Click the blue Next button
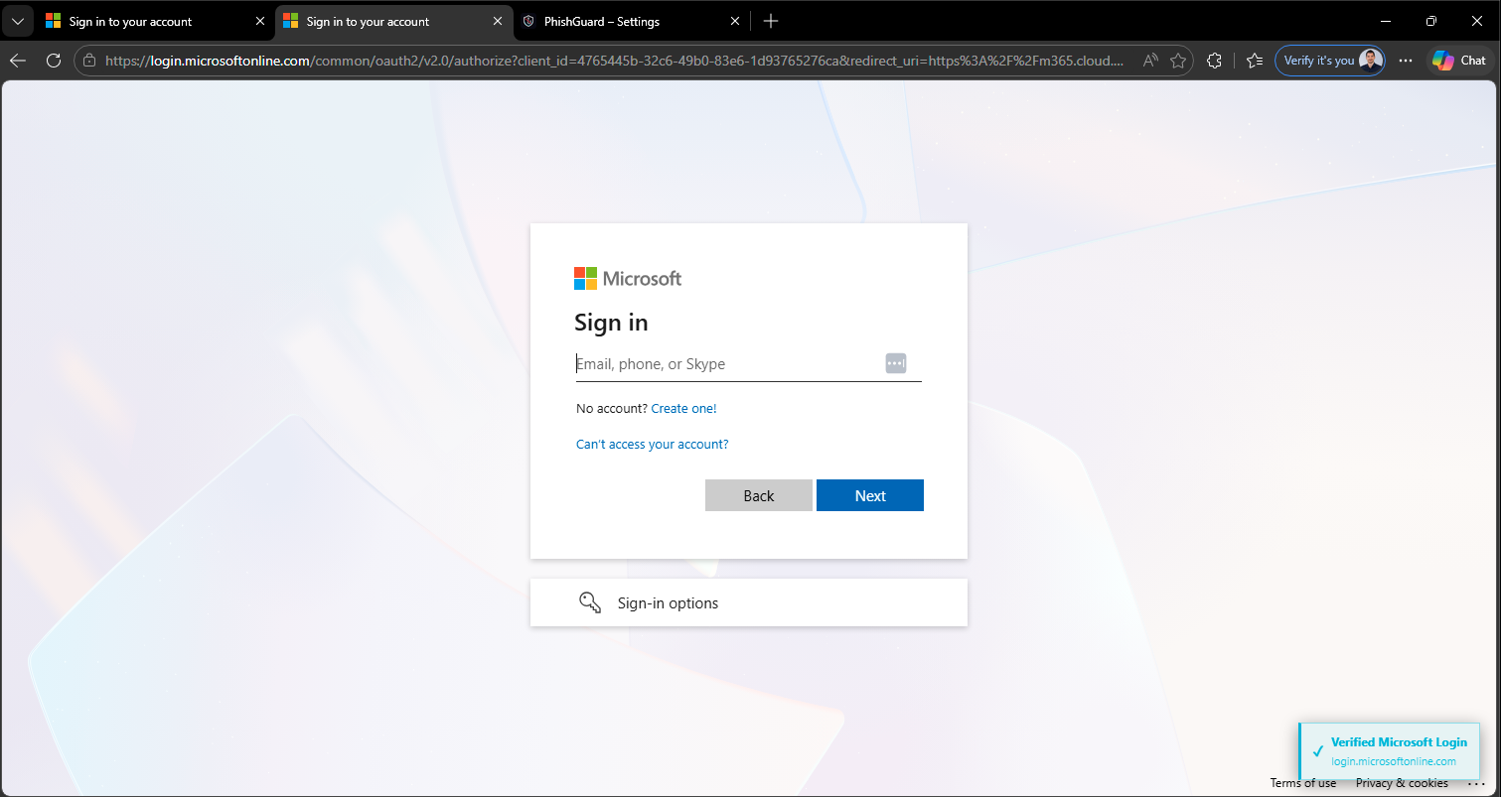The width and height of the screenshot is (1501, 797). tap(870, 495)
